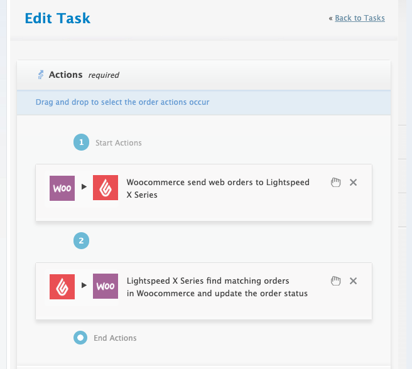Click the End Actions circle marker

80,338
